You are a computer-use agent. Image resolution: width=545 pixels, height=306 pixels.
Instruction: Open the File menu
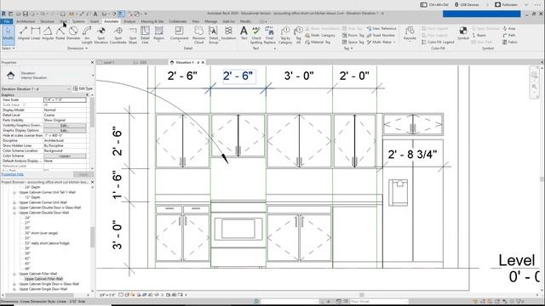[x=7, y=21]
